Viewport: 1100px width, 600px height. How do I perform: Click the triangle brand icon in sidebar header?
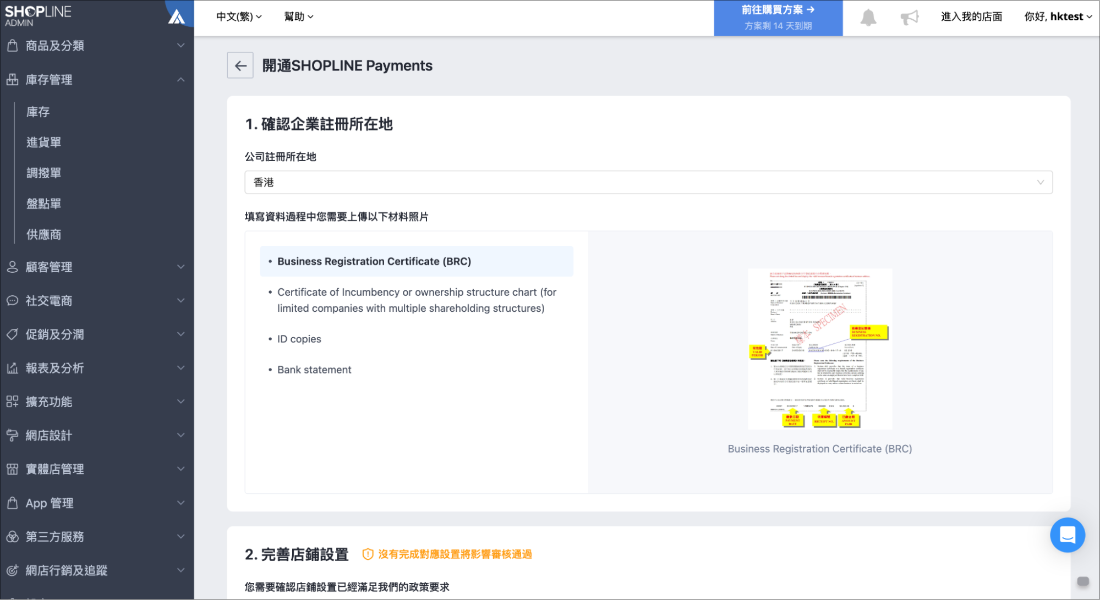click(x=177, y=16)
